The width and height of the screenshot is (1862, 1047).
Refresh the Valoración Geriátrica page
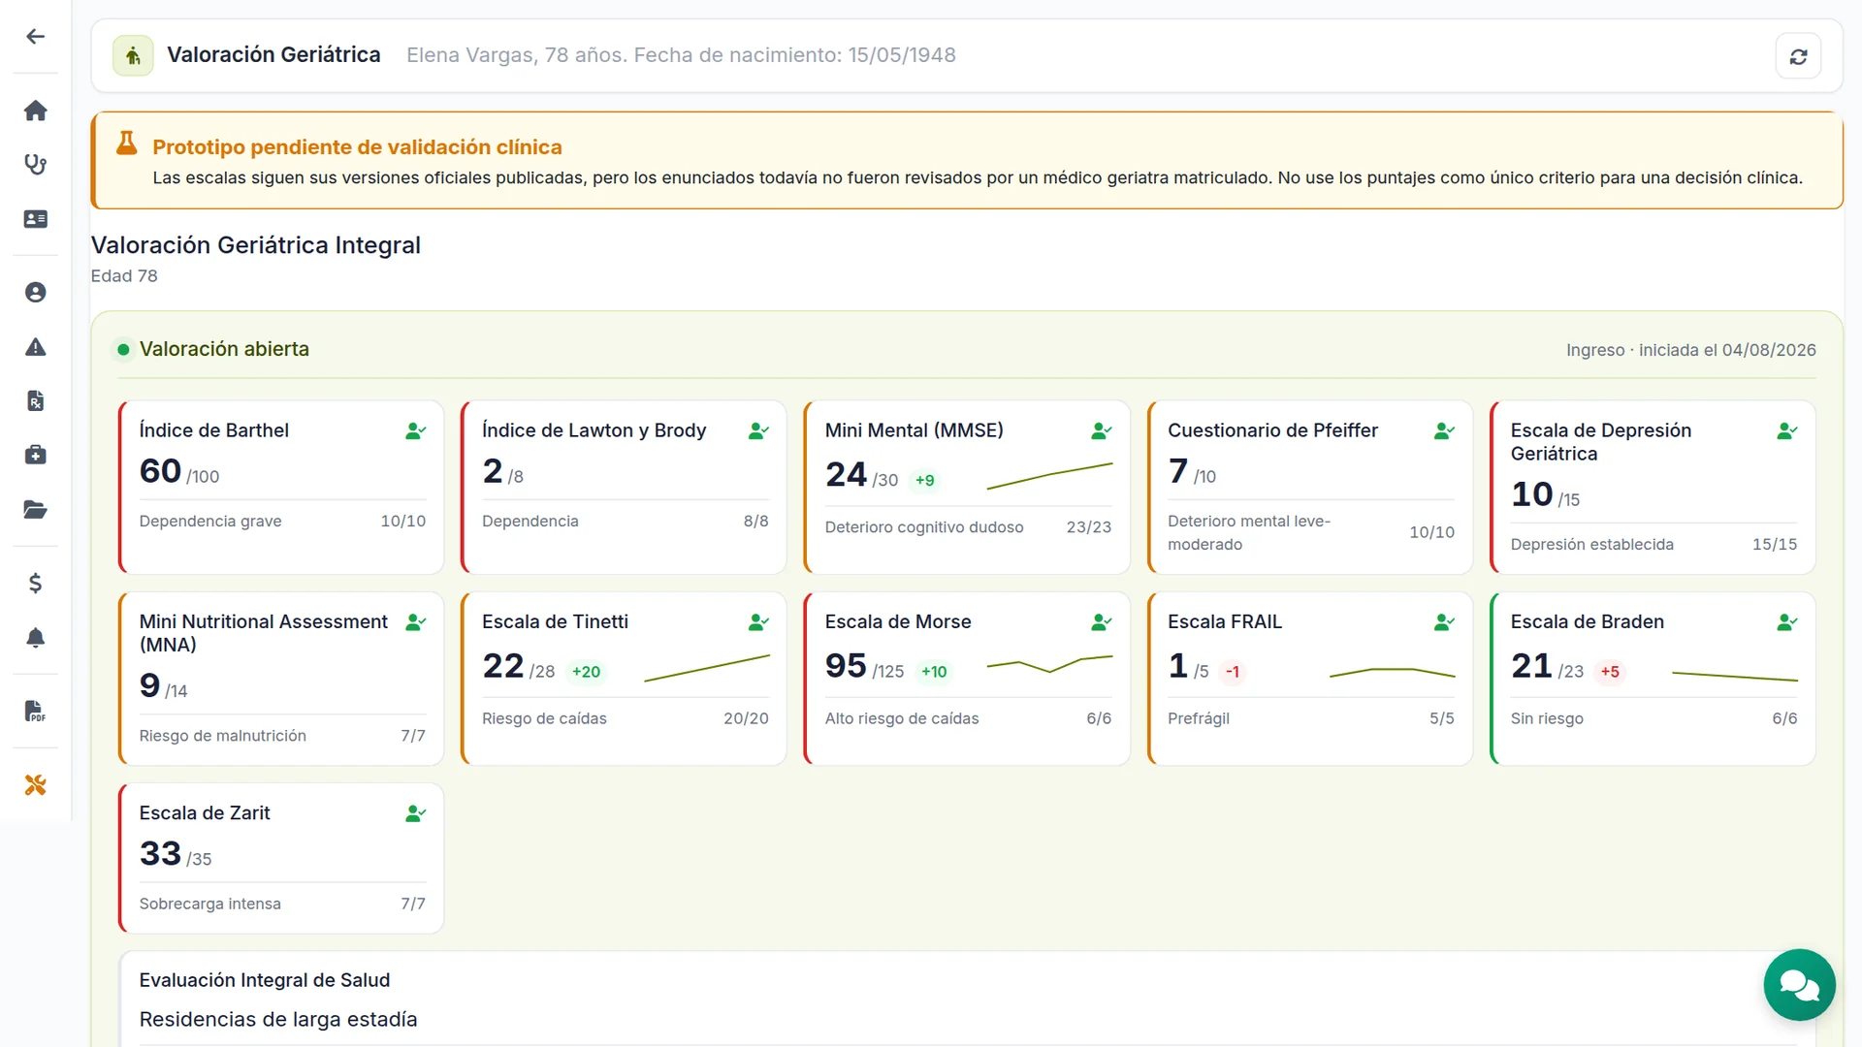[1798, 56]
